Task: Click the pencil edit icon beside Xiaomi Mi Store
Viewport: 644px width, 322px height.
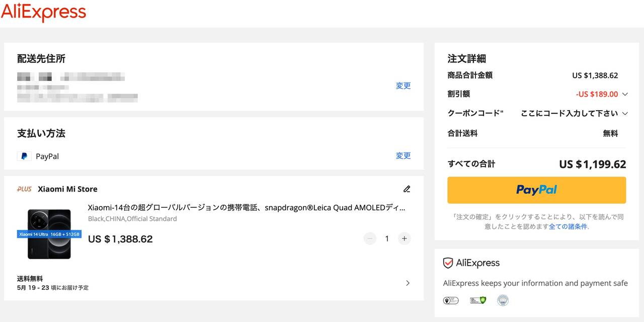Action: [407, 189]
